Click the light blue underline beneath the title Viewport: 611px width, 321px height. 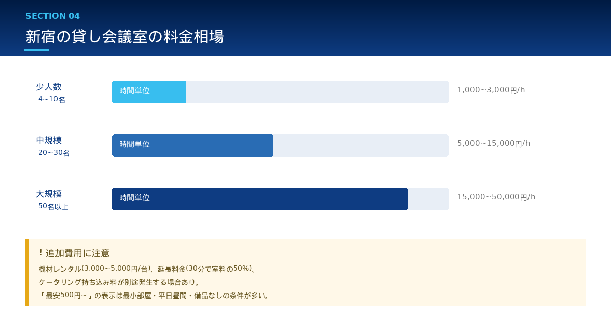coord(37,50)
